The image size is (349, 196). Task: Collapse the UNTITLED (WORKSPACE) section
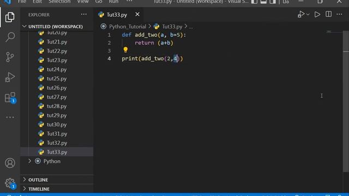click(x=56, y=27)
